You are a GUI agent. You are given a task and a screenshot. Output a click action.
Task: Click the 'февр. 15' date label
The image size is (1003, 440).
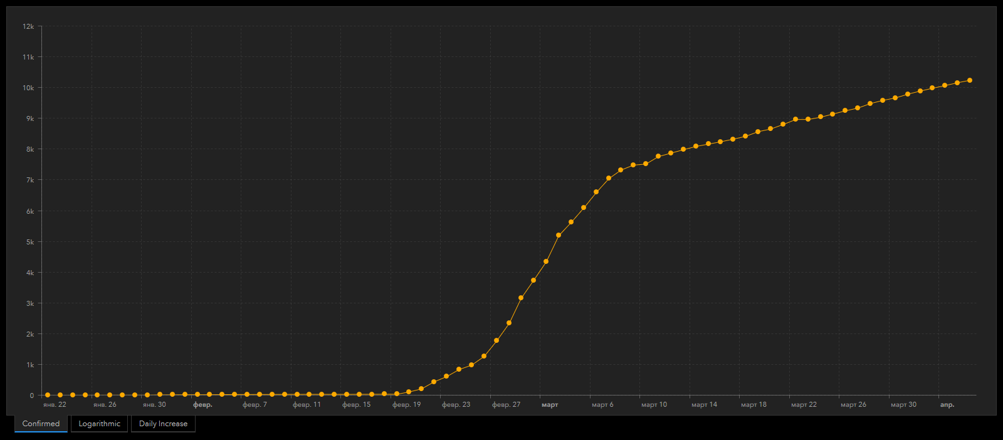[356, 405]
